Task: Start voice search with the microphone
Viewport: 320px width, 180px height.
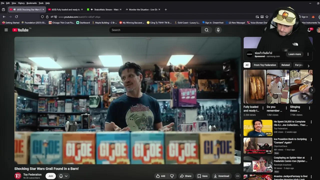Action: (x=218, y=30)
